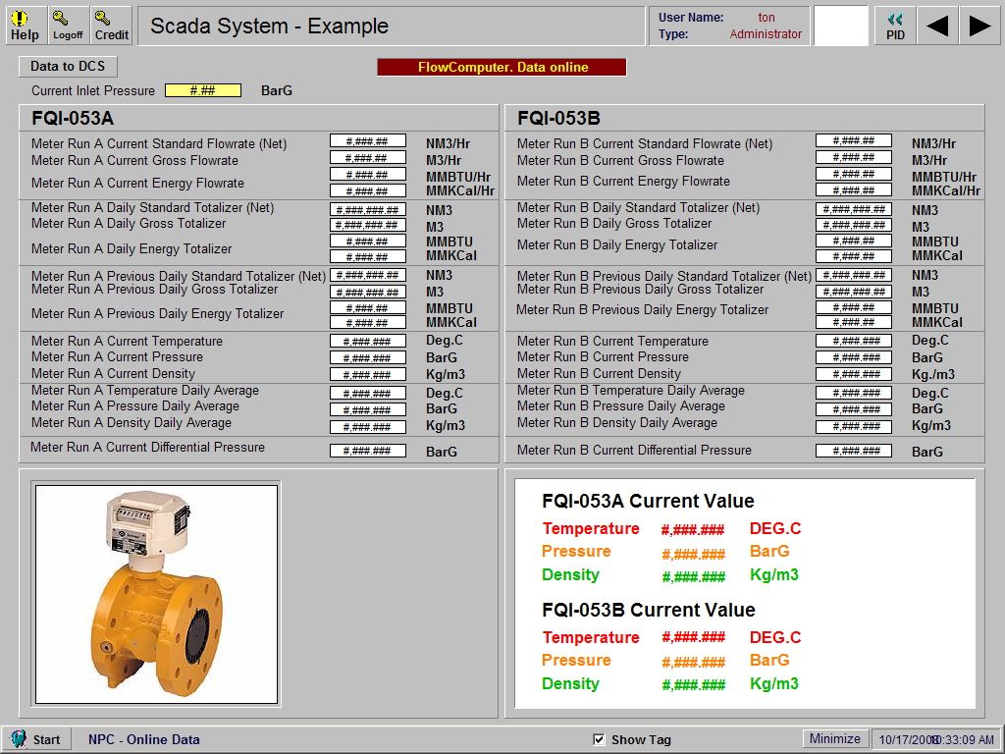Click the Current Inlet Pressure value field
The height and width of the screenshot is (754, 1005).
pyautogui.click(x=205, y=90)
